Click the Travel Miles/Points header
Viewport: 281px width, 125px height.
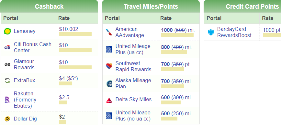151,6
